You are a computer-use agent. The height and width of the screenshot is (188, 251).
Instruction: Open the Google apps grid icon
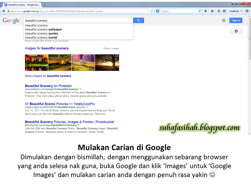[x=224, y=20]
